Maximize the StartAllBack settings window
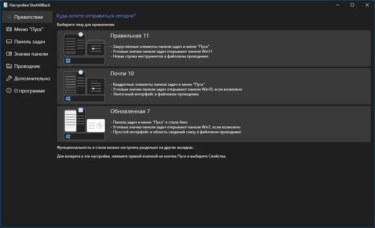 point(352,5)
